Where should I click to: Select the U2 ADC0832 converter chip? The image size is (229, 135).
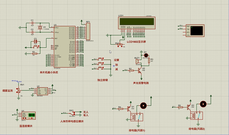[42, 91]
